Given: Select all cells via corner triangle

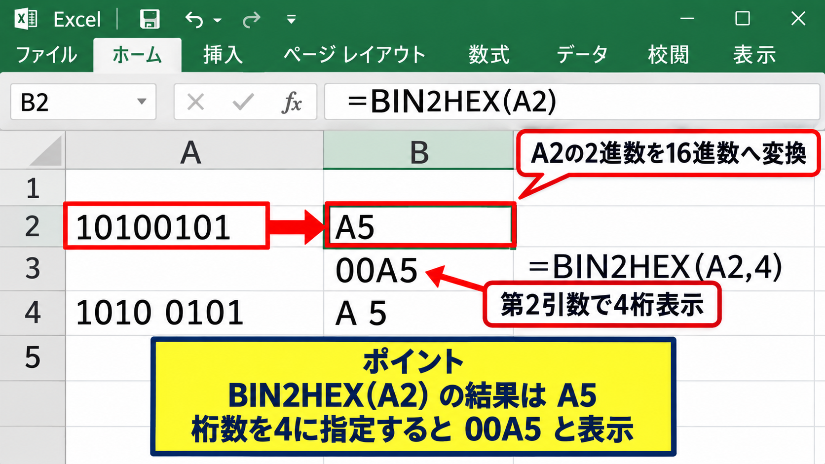Looking at the screenshot, I should [45, 152].
